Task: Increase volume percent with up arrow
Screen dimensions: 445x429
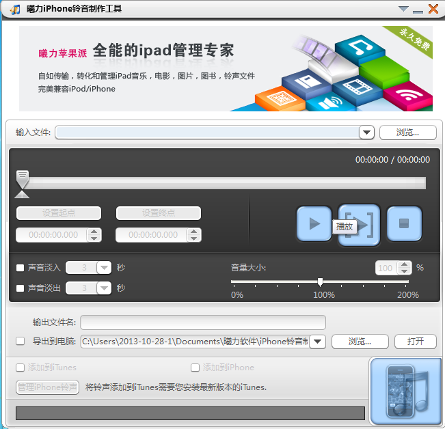Action: click(405, 264)
